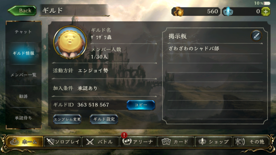The height and width of the screenshot is (155, 276).
Task: Go to the バトル battle menu
Action: (100, 142)
